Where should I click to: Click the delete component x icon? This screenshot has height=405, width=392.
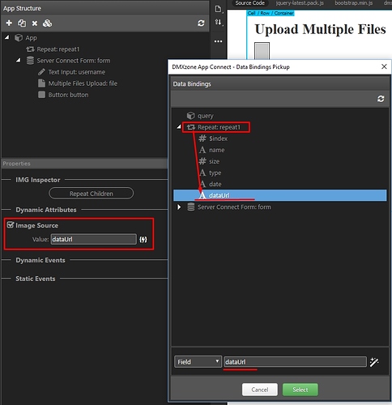pos(35,23)
